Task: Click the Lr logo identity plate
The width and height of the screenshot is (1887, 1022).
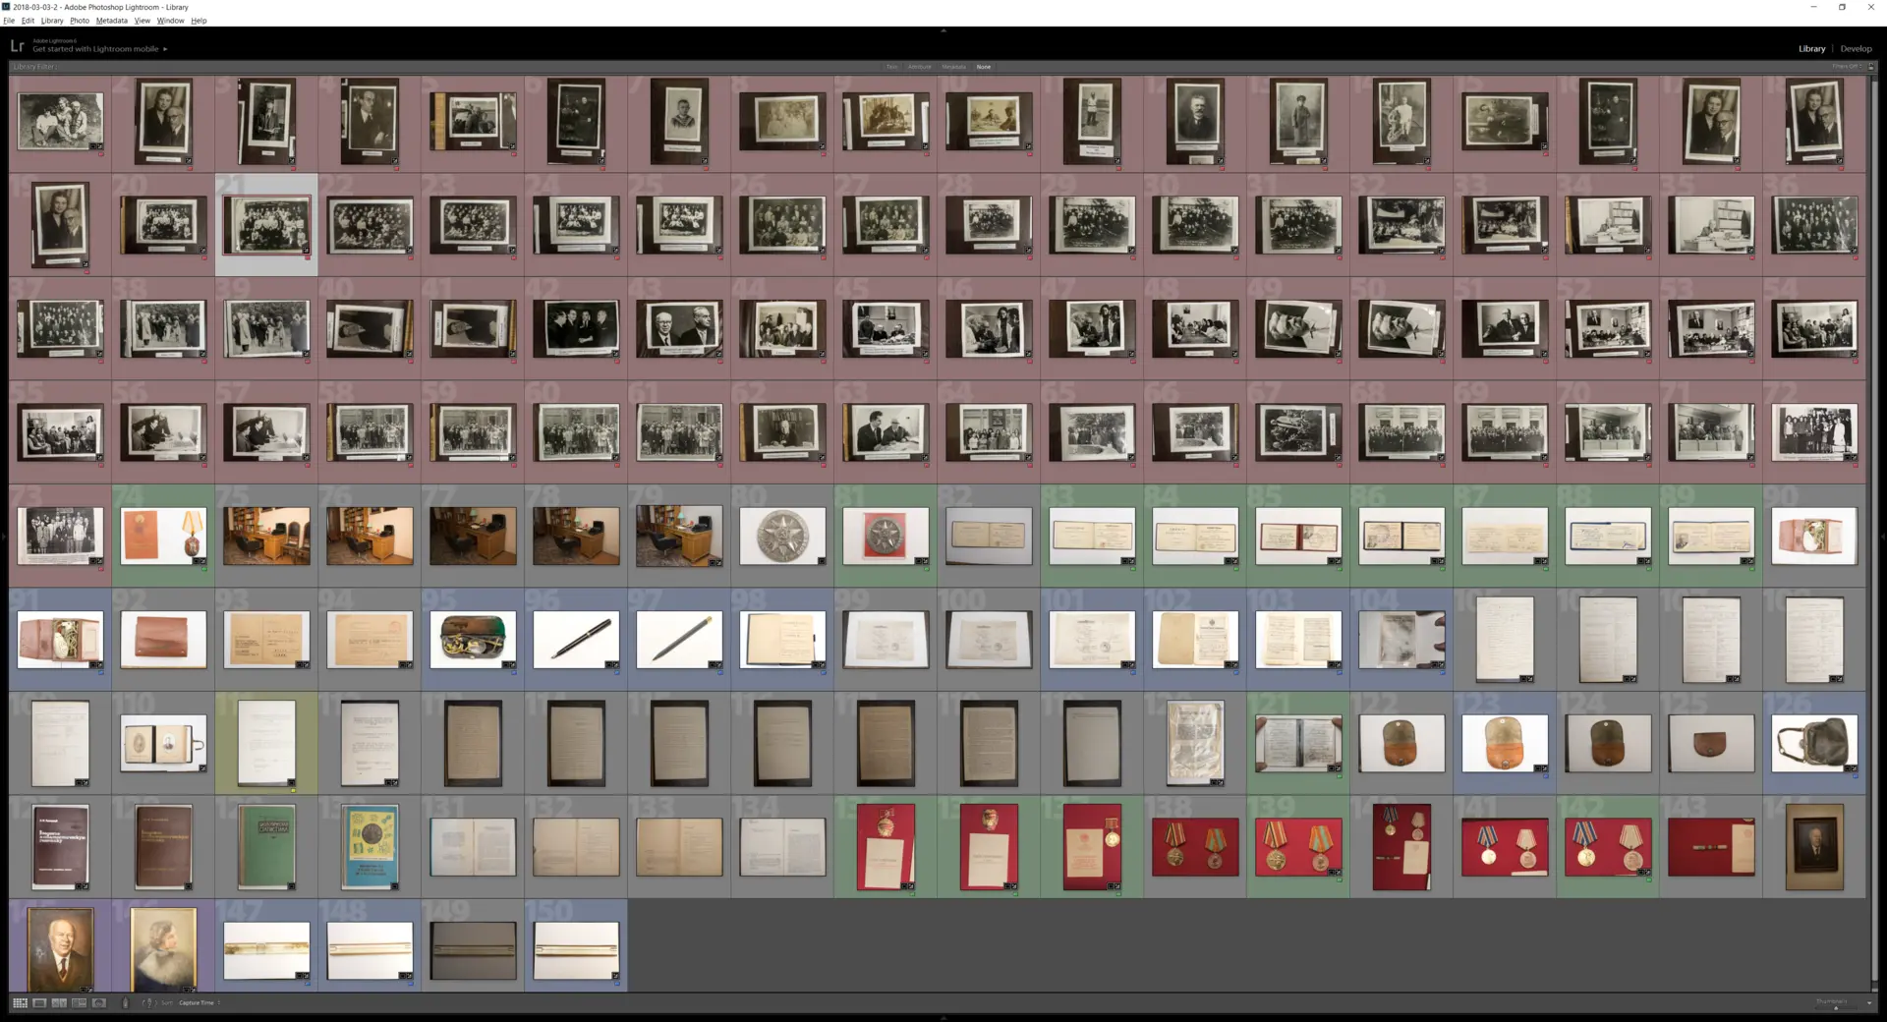Action: pyautogui.click(x=17, y=46)
